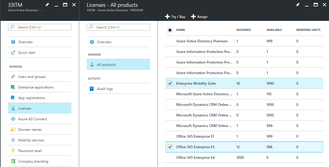Click the assigned value 12 for E3
The width and height of the screenshot is (329, 167).
coord(238,147)
